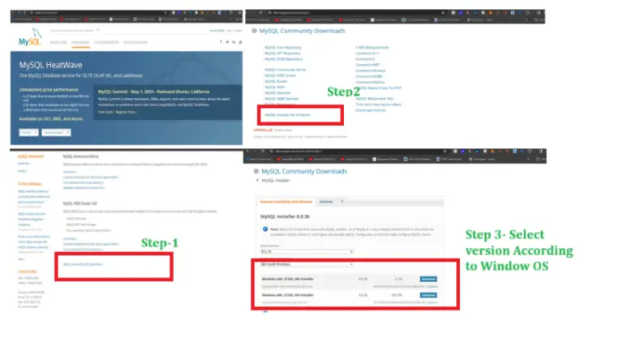623x347 pixels.
Task: Click the address bar of the downloads list browser
Action: pos(354,13)
